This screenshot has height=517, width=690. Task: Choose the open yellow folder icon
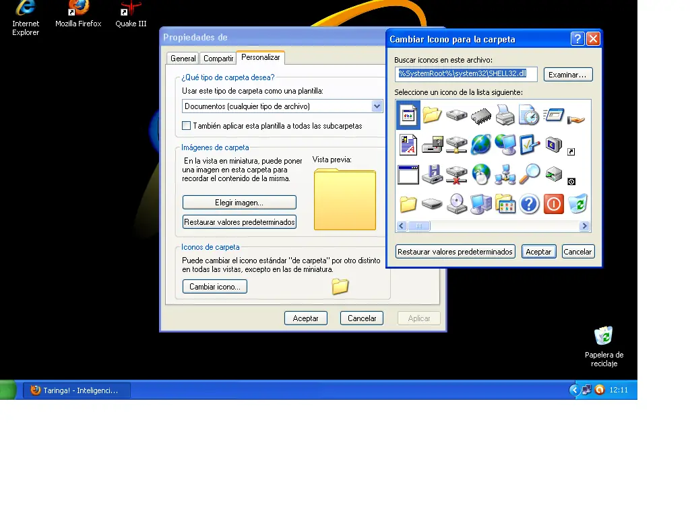click(432, 114)
